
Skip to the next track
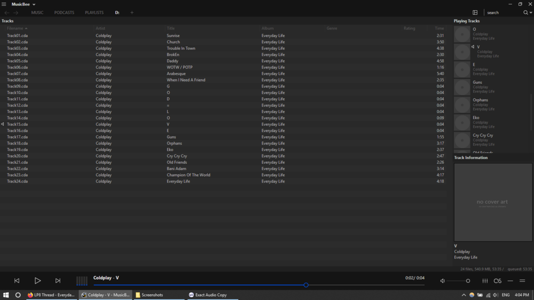pyautogui.click(x=58, y=281)
